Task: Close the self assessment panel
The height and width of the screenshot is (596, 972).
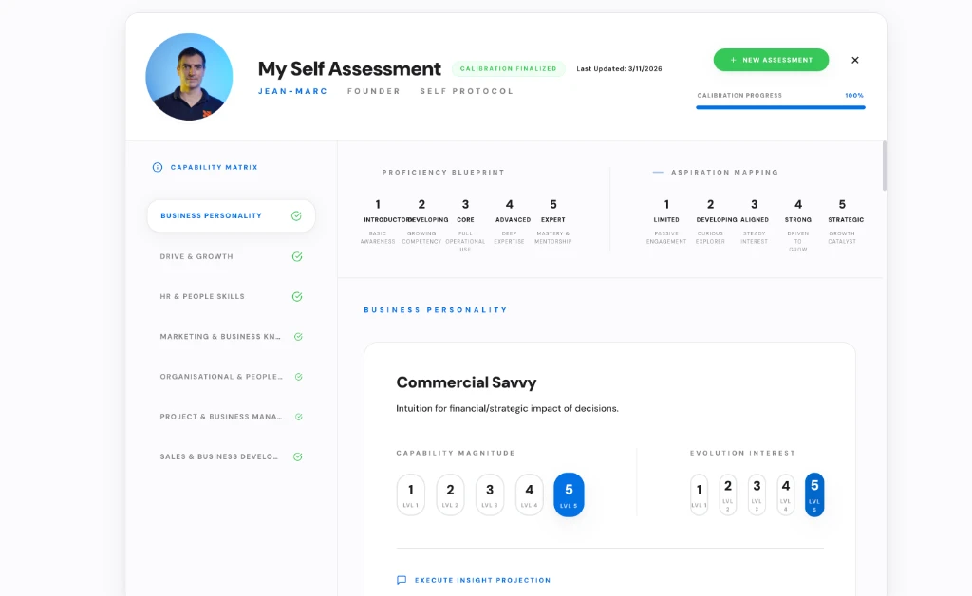Action: click(855, 60)
